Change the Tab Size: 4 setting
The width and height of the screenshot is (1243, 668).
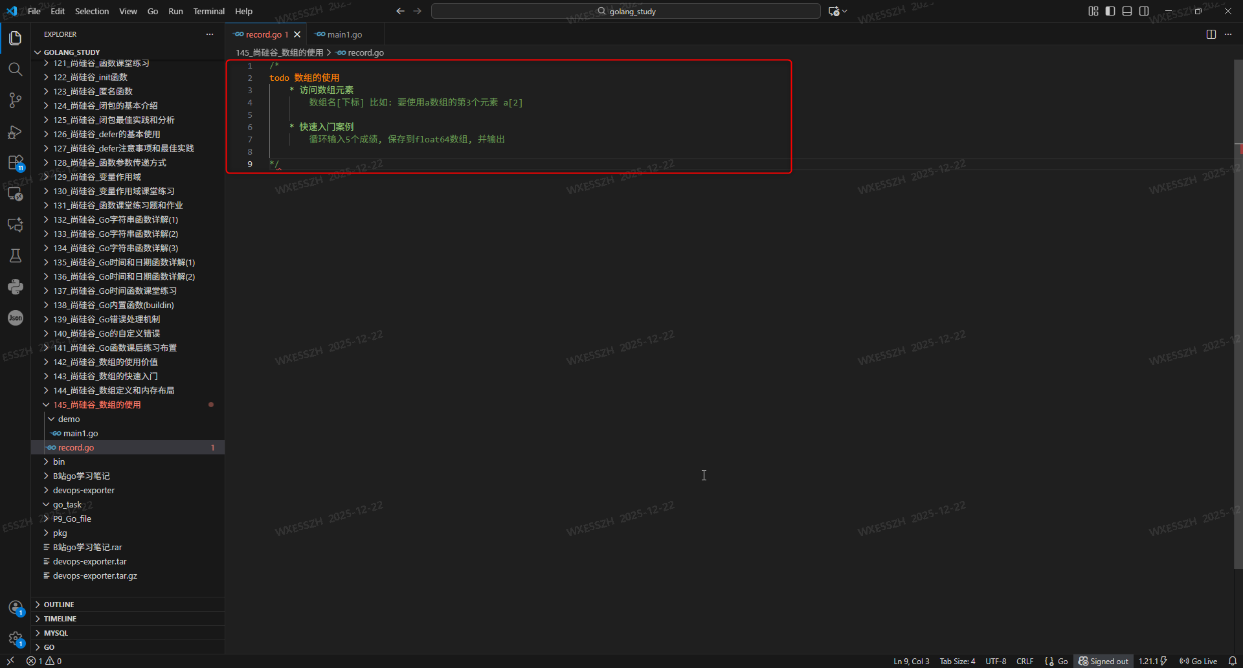point(957,661)
